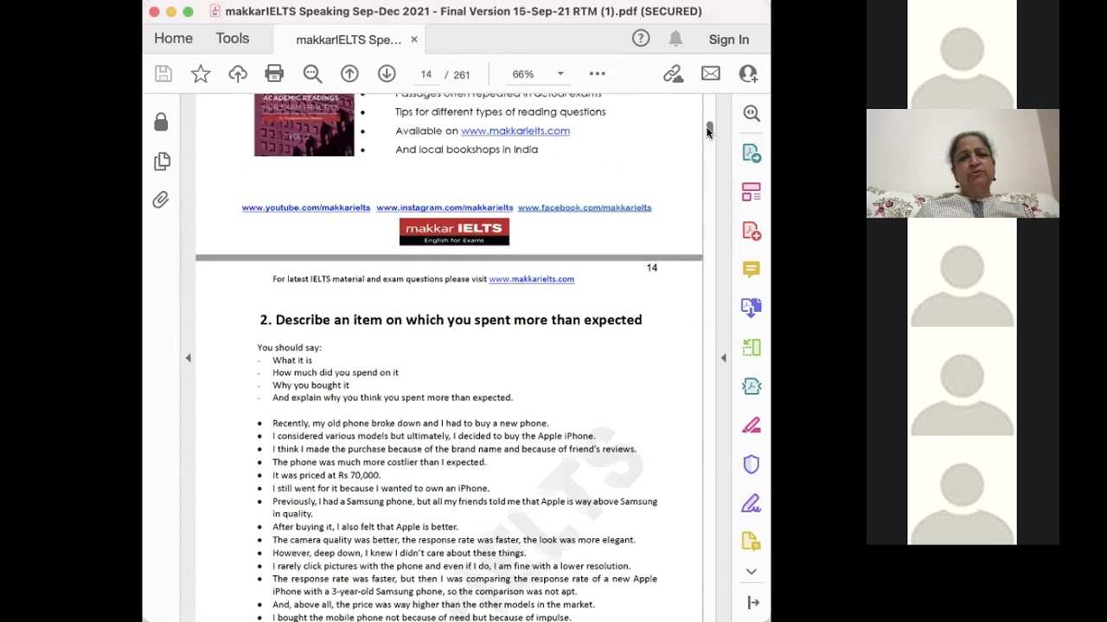
Task: Select the makkarIELTS Spe... document tab
Action: 349,40
